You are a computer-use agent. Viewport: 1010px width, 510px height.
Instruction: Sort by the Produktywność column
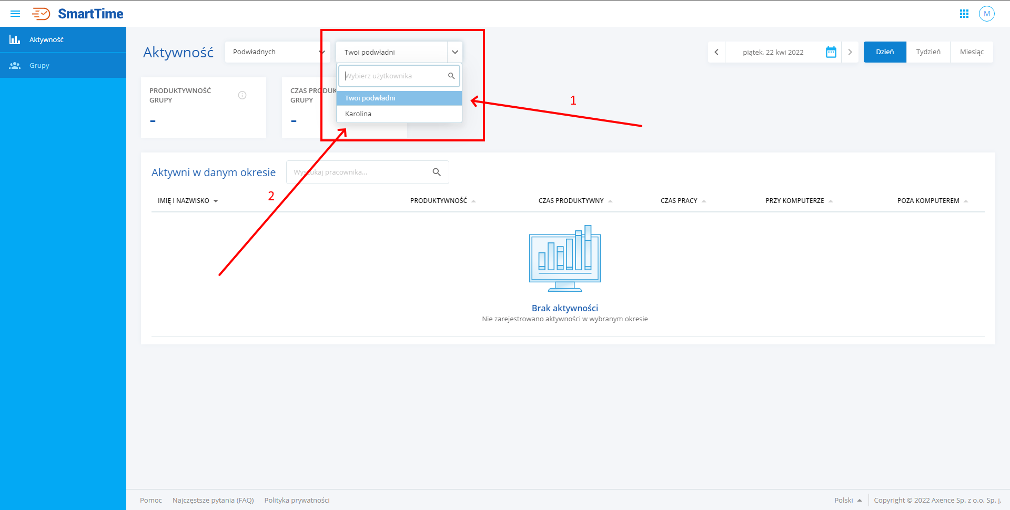coord(439,201)
